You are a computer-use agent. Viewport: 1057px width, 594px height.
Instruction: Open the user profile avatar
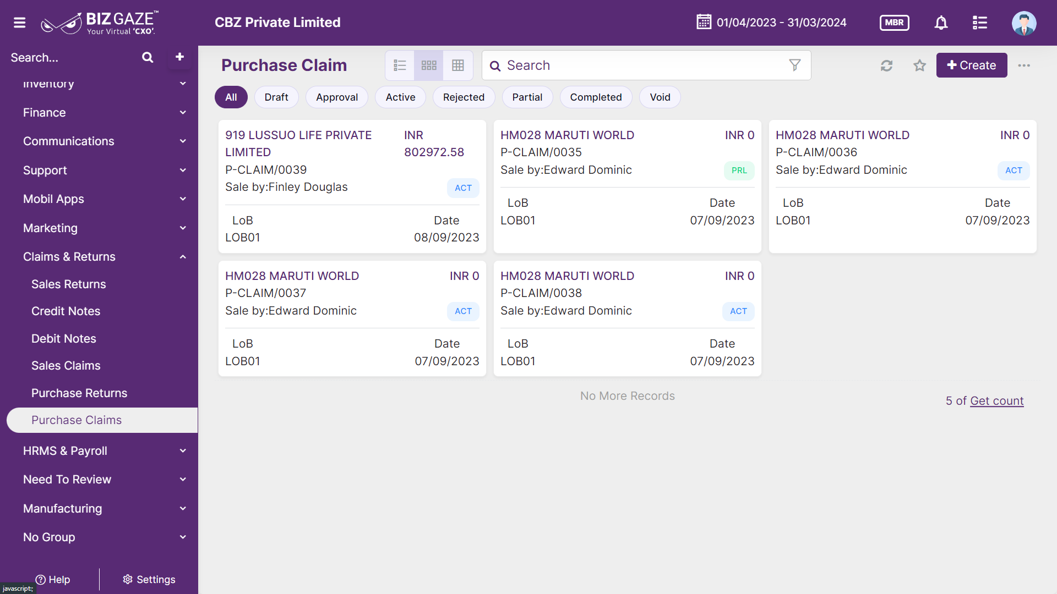pos(1024,23)
